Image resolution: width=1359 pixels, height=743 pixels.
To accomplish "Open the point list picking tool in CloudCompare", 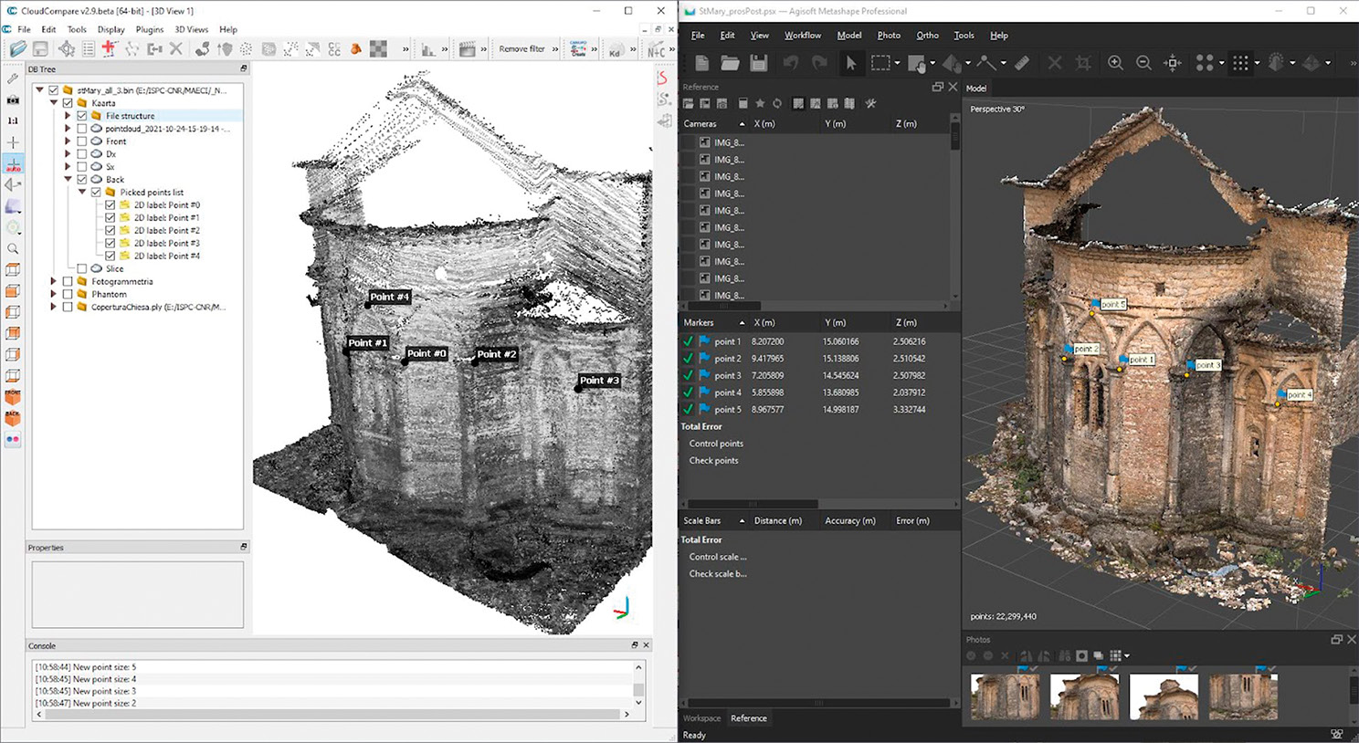I will click(x=89, y=49).
